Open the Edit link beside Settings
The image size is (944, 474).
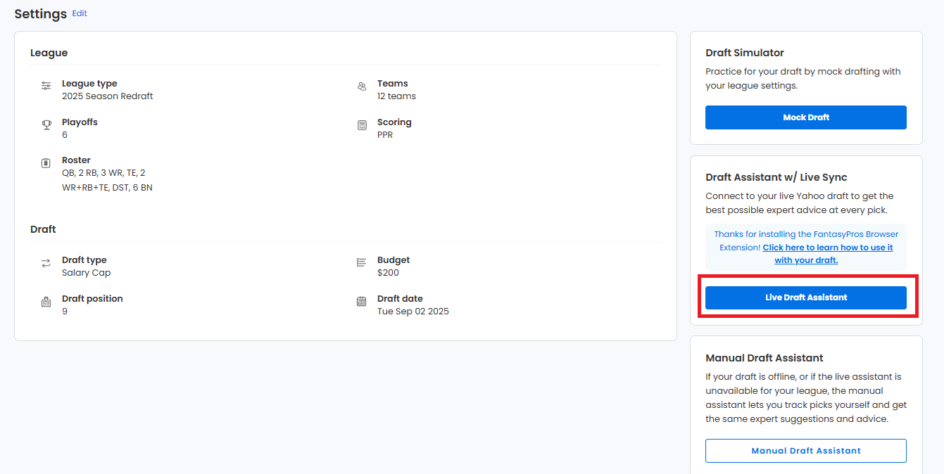[80, 13]
